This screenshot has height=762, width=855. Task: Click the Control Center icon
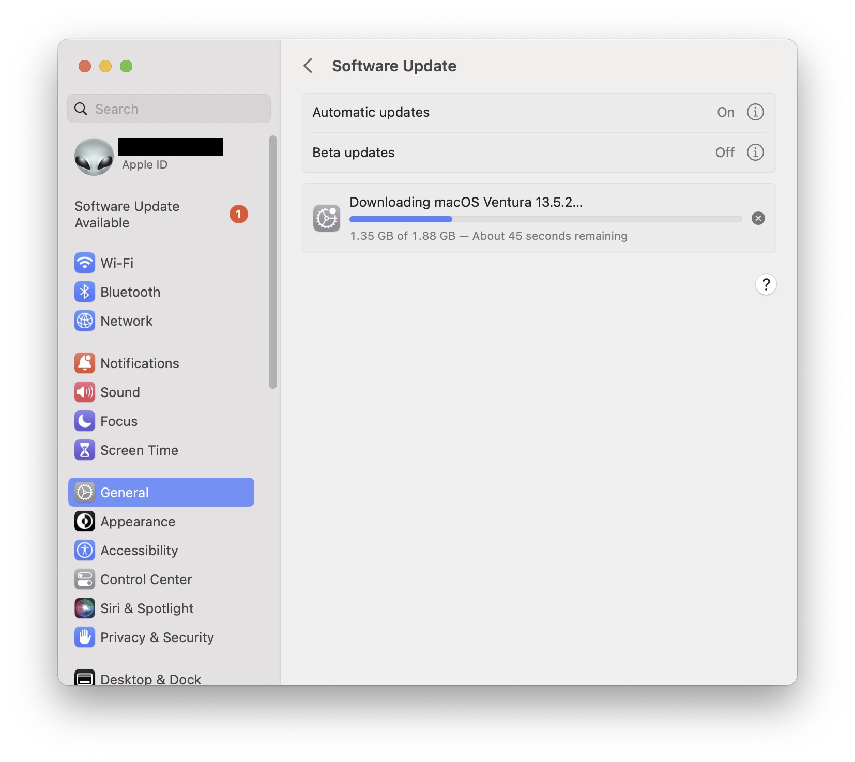pyautogui.click(x=85, y=579)
